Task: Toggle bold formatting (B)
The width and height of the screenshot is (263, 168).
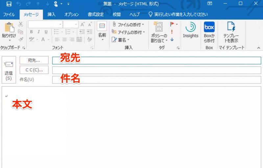Action: click(32, 32)
